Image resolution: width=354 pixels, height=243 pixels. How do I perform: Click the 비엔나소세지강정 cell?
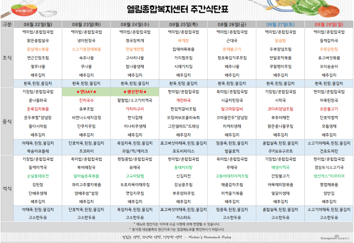point(86,118)
